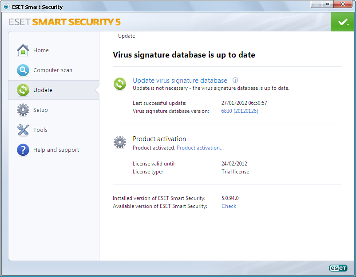The height and width of the screenshot is (277, 356).
Task: Click the Home house icon
Action: [23, 50]
